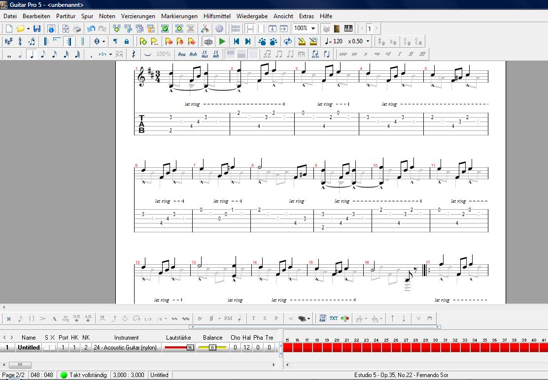Open the Partitur menu

tap(66, 16)
